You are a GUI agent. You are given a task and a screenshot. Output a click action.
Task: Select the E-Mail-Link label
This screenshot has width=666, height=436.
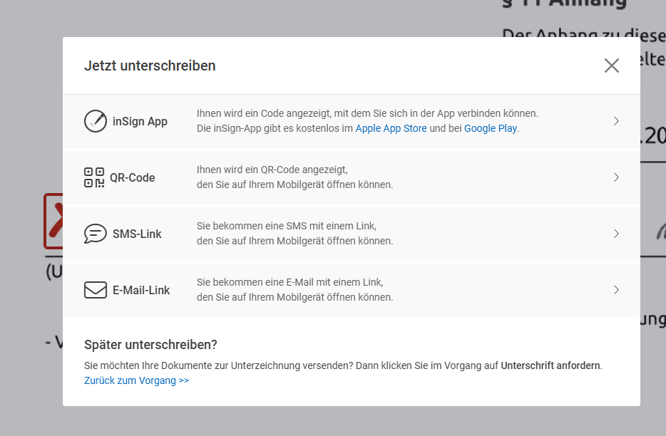tap(141, 290)
